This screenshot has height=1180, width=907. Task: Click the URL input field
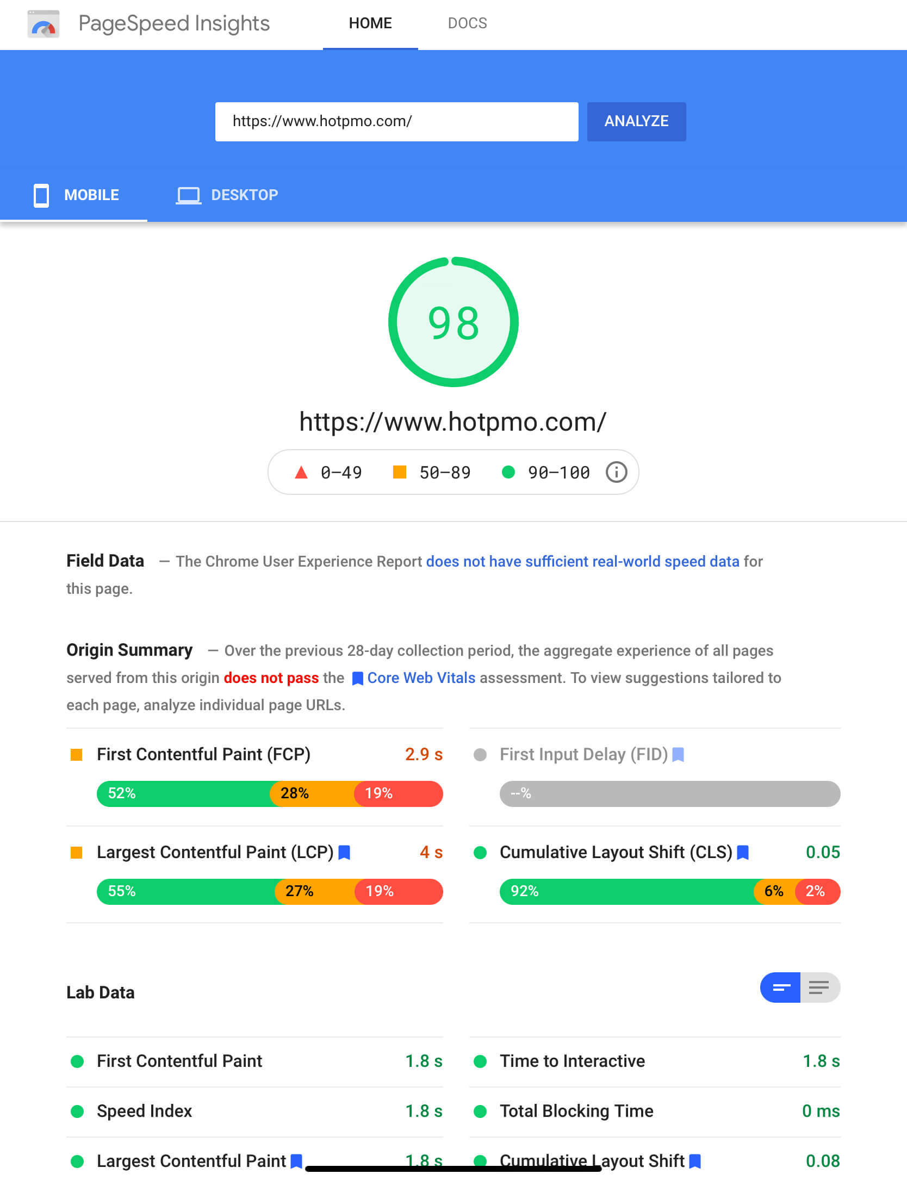coord(396,121)
